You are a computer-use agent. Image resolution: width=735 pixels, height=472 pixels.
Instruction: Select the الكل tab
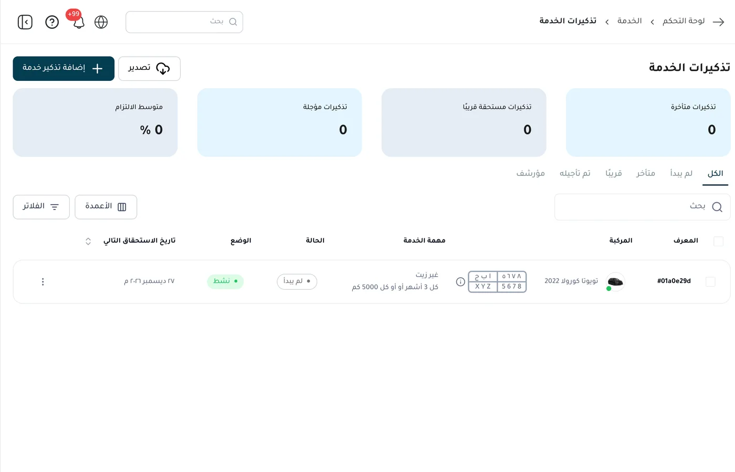(x=715, y=174)
